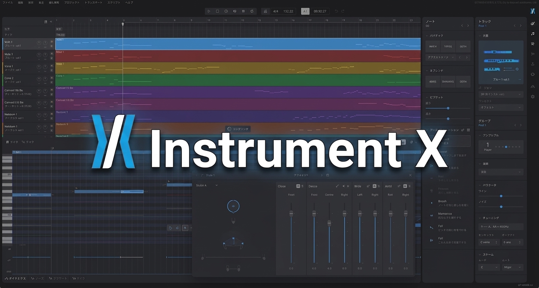Go to next note with ノート right arrow
The image size is (539, 288).
pos(468,26)
